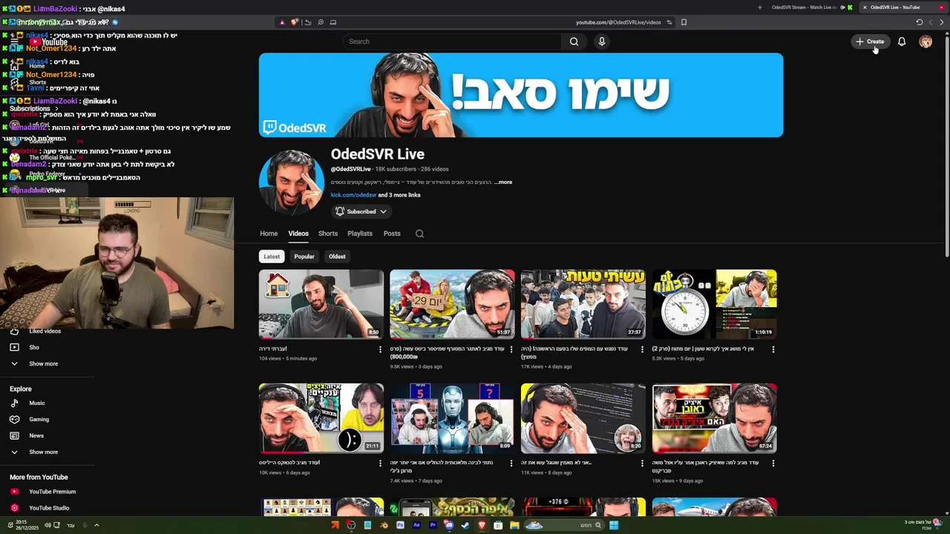Open YouTube Premium sidebar link
The width and height of the screenshot is (950, 534).
coord(52,492)
